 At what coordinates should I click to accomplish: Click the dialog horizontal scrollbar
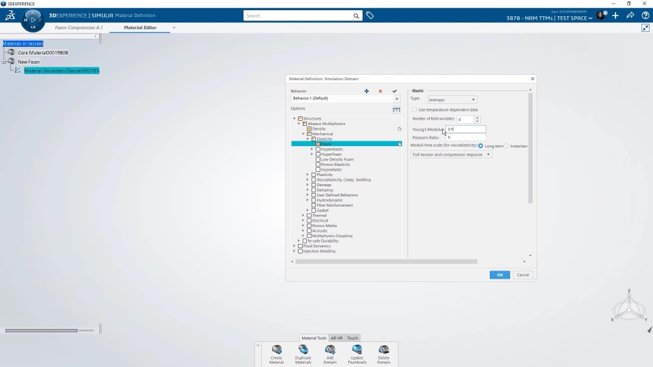(x=386, y=262)
